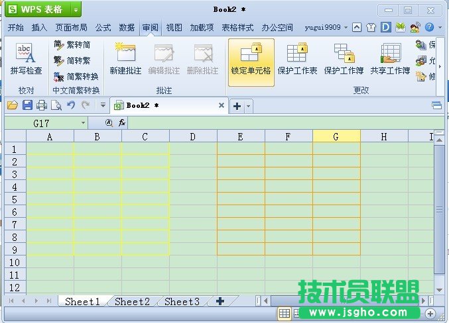Add a comment with 新建批注
Viewport: 449px width, 323px height.
tap(125, 59)
